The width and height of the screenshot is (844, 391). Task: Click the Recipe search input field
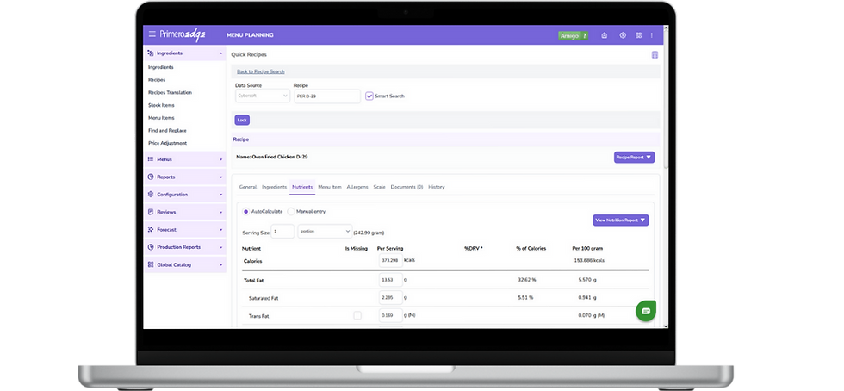(x=327, y=96)
